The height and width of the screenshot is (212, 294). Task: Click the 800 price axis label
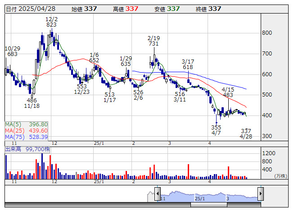[x=267, y=33]
